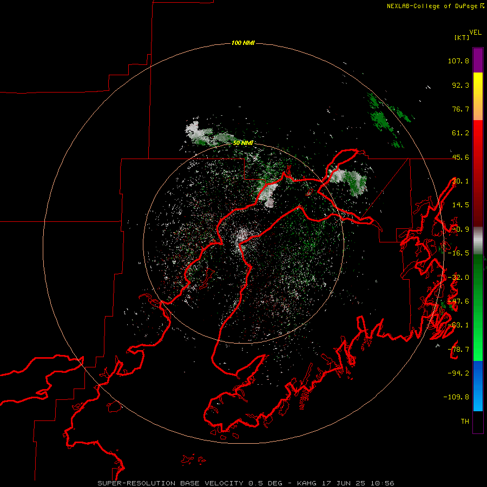Click the 100 NMI range ring label
The height and width of the screenshot is (487, 487).
tap(243, 43)
